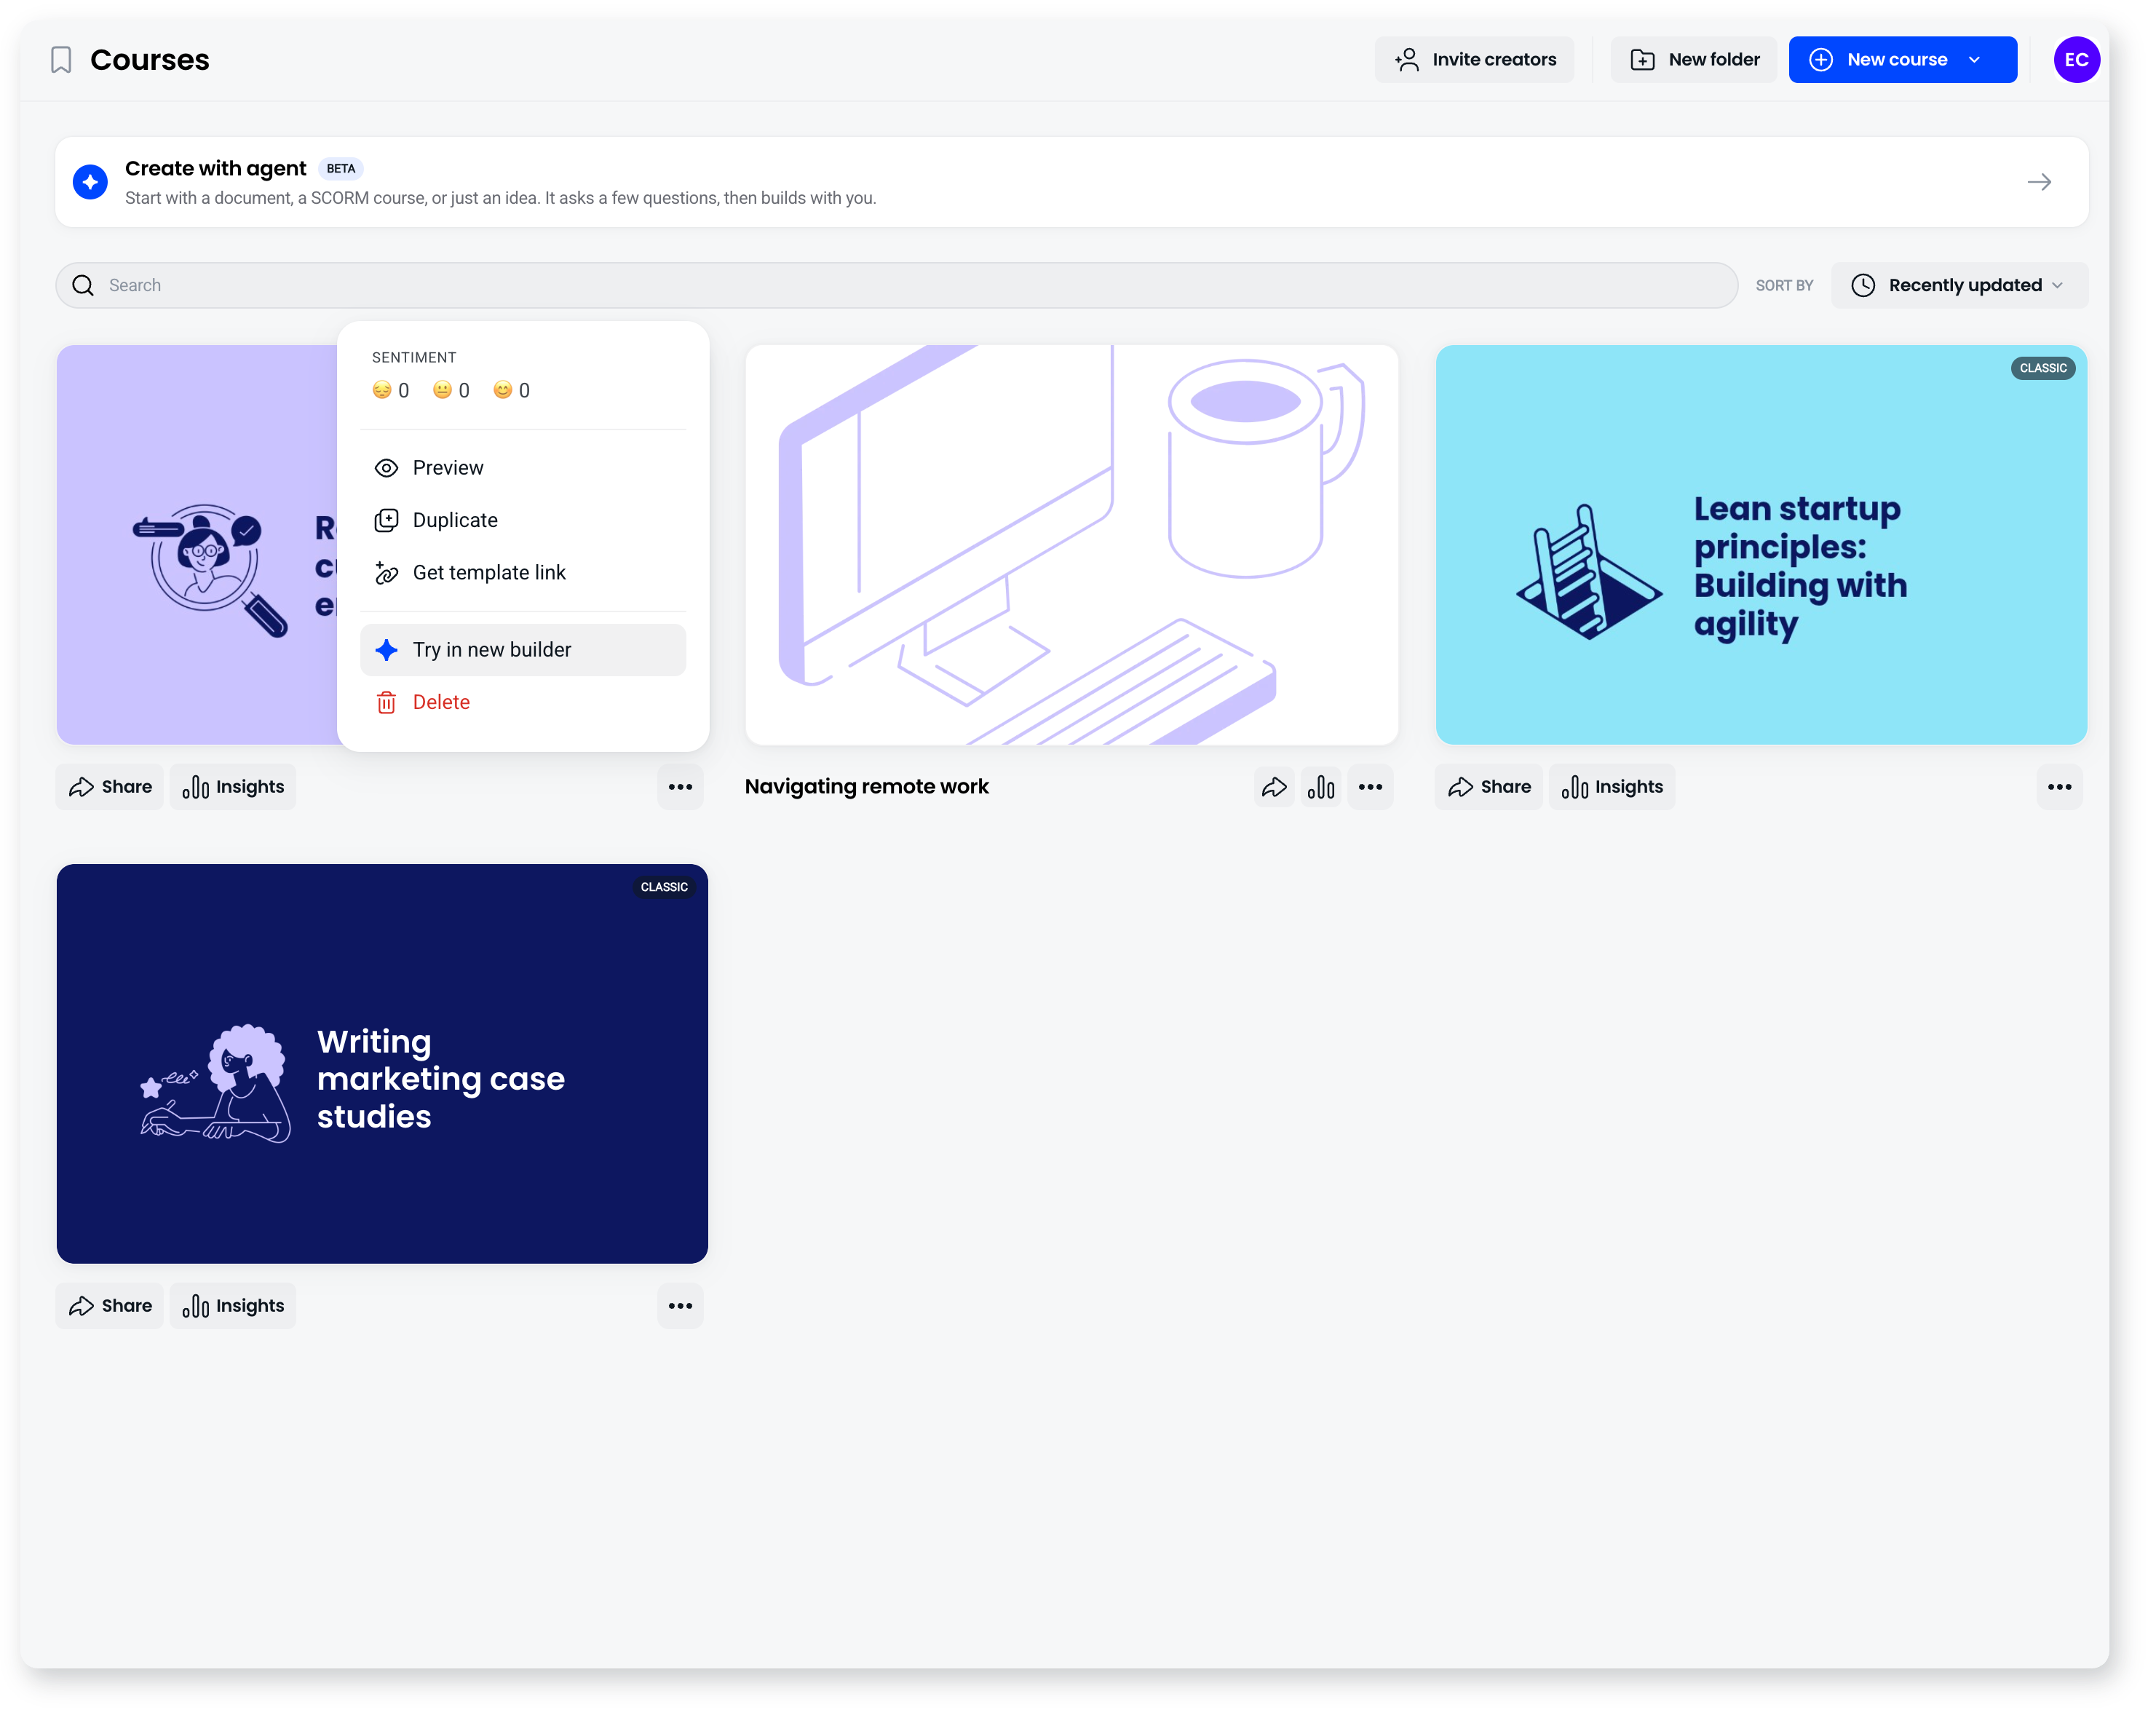The width and height of the screenshot is (2156, 1715).
Task: Click the arrow on the Create with agent banner
Action: pyautogui.click(x=2039, y=182)
